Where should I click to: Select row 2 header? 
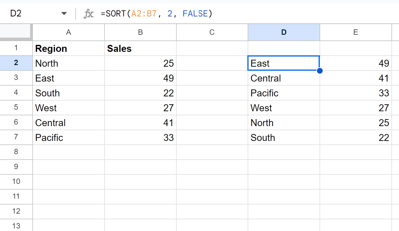tap(16, 63)
